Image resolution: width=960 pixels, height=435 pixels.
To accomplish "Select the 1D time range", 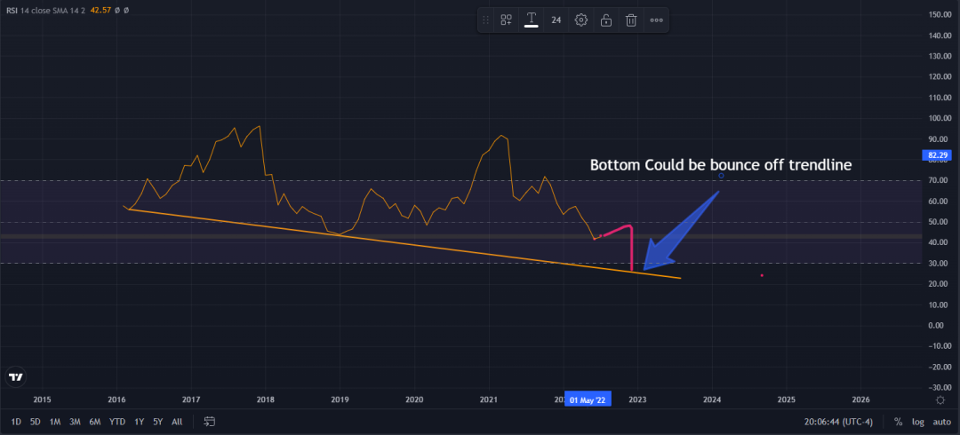I will click(x=17, y=422).
